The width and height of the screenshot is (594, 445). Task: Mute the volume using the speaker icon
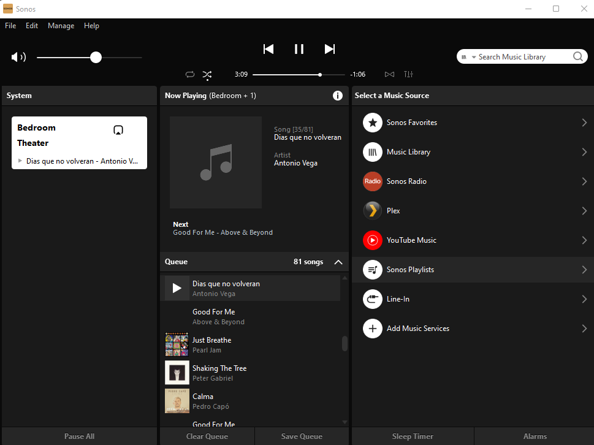click(x=18, y=57)
